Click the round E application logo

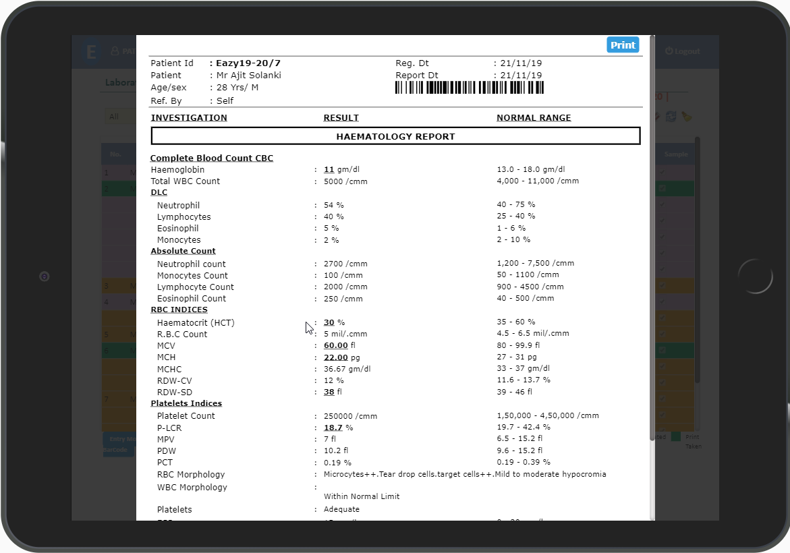(x=91, y=51)
